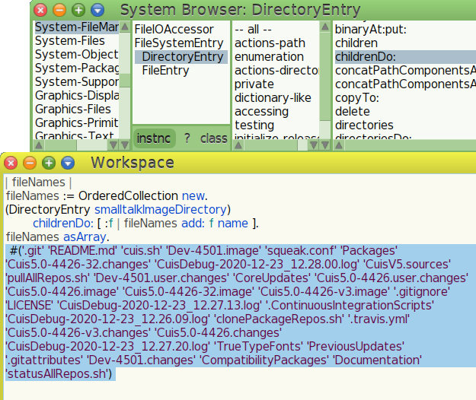Viewport: 476px width, 400px height.
Task: Choose FileIOAccessor class
Action: pyautogui.click(x=174, y=29)
